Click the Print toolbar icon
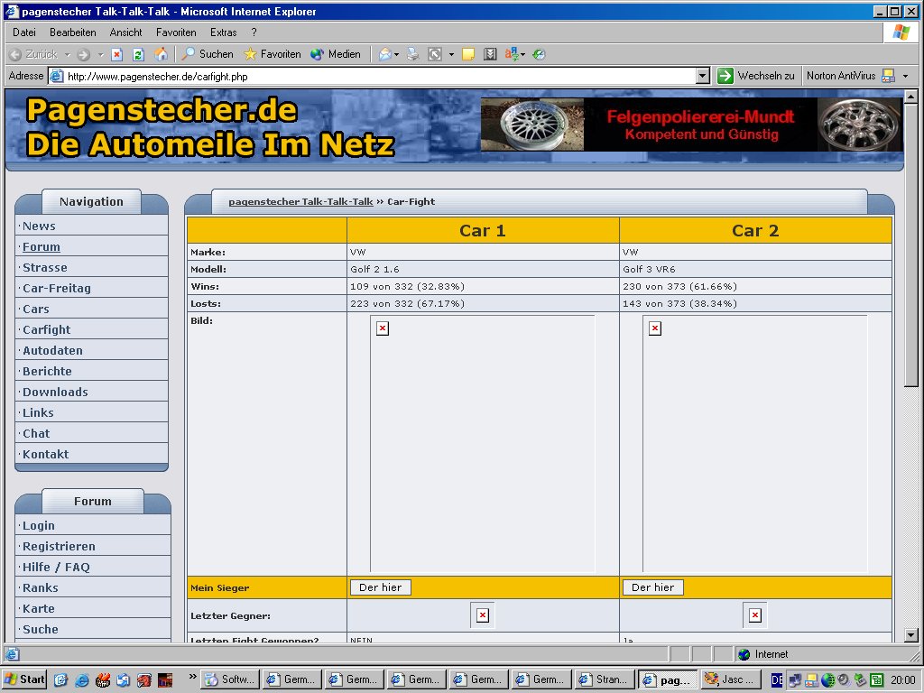 [x=413, y=55]
